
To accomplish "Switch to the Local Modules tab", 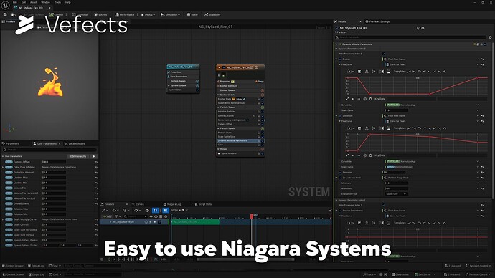I will point(75,144).
